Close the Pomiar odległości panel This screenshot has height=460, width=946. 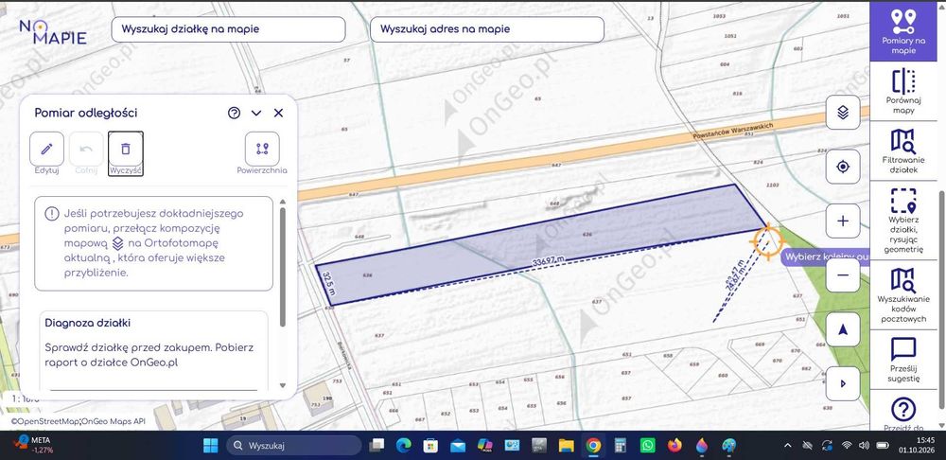click(278, 113)
